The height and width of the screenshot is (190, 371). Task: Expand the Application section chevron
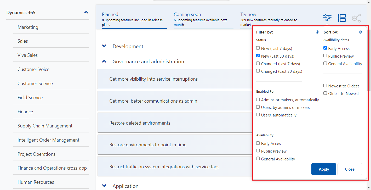[104, 186]
